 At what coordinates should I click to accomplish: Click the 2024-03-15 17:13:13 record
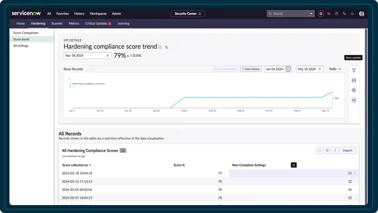77,181
